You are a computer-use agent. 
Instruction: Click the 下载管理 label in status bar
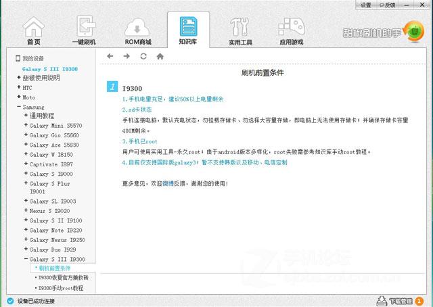point(401,301)
